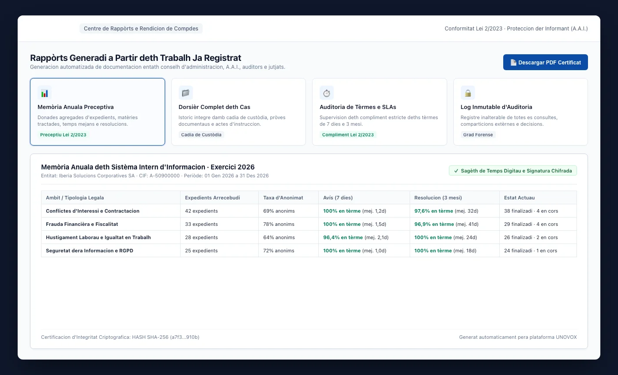618x375 pixels.
Task: Click the stopwatch icon of Auditoria de Tèrmes
Action: [327, 93]
